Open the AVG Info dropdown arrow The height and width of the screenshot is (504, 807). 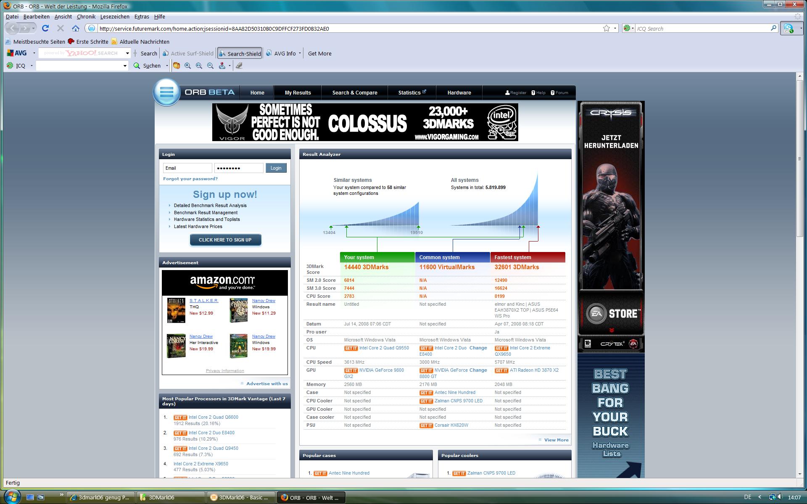[x=300, y=53]
